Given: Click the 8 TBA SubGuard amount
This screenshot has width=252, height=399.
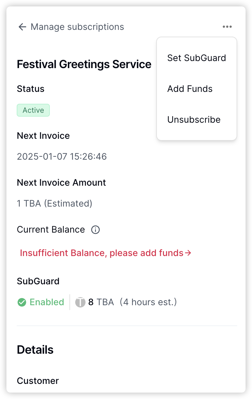Looking at the screenshot, I should pyautogui.click(x=101, y=302).
